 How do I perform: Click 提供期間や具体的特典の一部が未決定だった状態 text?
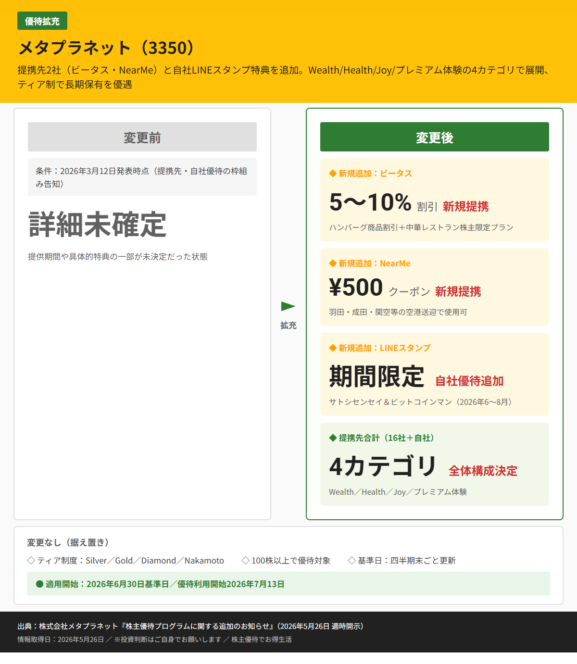pos(118,257)
